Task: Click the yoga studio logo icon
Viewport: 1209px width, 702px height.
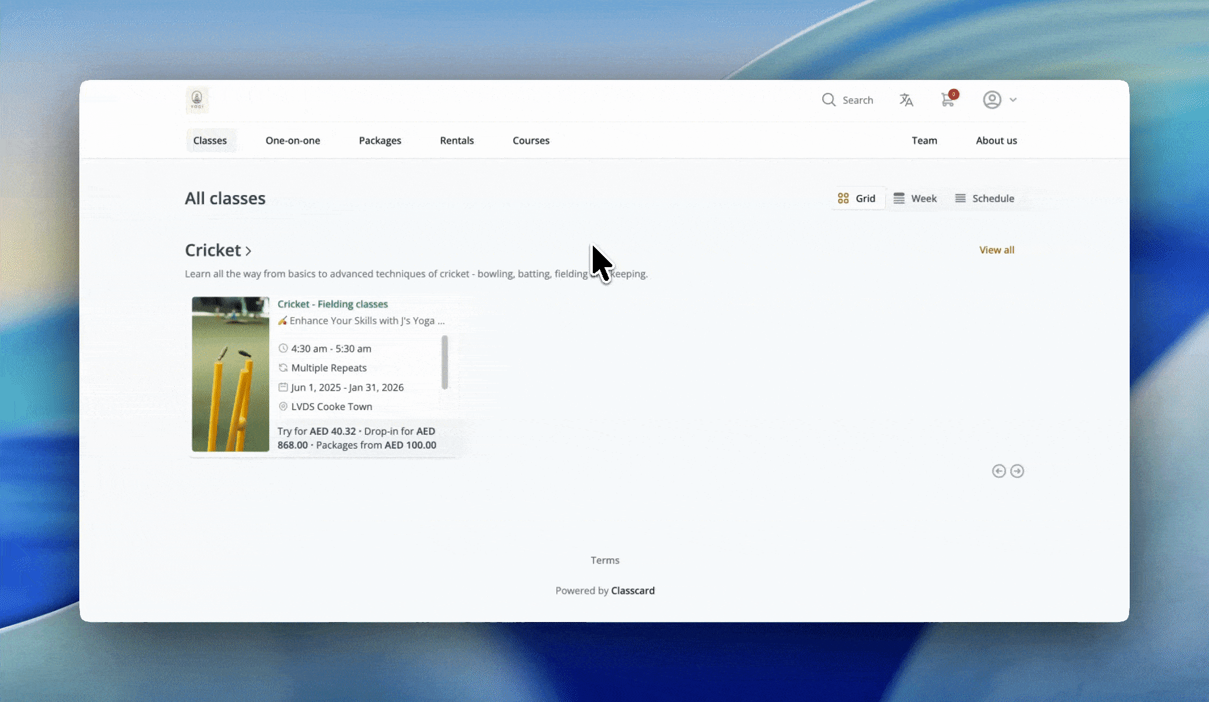Action: pos(197,99)
